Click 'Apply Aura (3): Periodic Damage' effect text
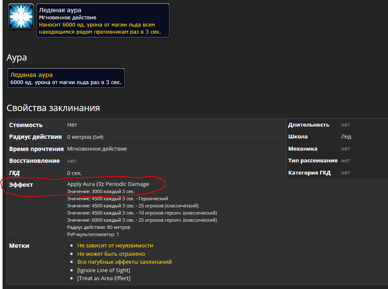The width and height of the screenshot is (388, 289). (108, 184)
